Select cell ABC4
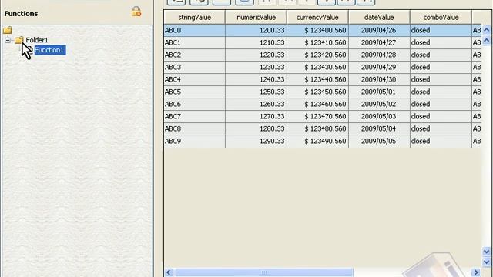This screenshot has height=277, width=493. click(x=194, y=79)
